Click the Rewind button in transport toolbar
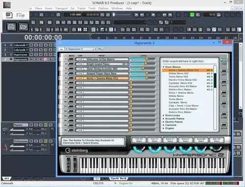This screenshot has height=187, width=245. [x=142, y=15]
